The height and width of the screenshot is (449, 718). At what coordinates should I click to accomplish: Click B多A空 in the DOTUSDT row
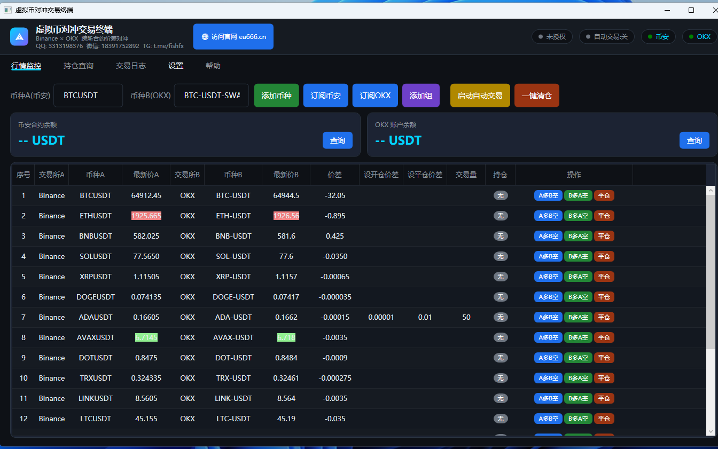[x=578, y=358]
